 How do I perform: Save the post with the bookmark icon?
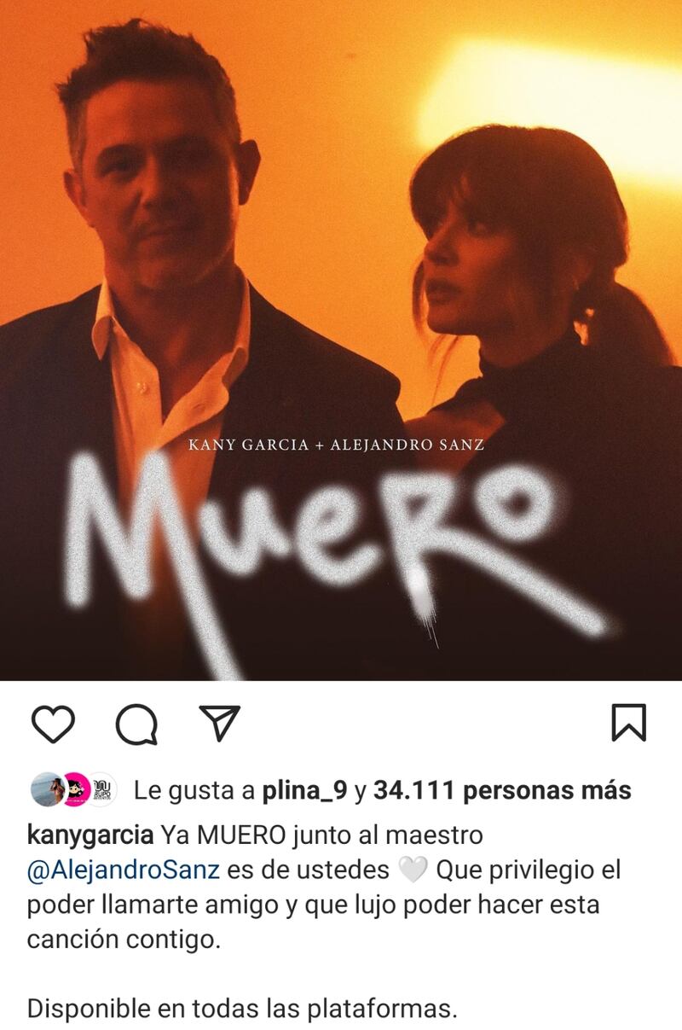[x=629, y=723]
